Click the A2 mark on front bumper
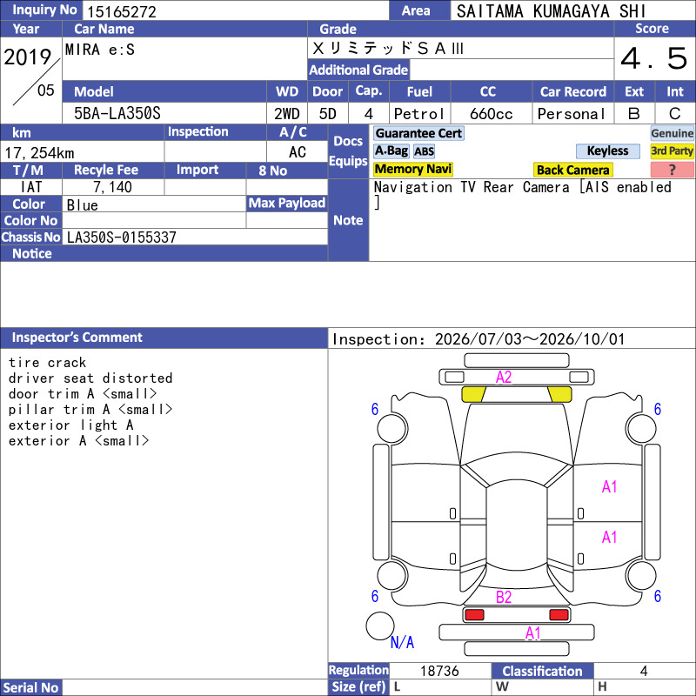Screen dimensions: 696x696 (x=504, y=377)
